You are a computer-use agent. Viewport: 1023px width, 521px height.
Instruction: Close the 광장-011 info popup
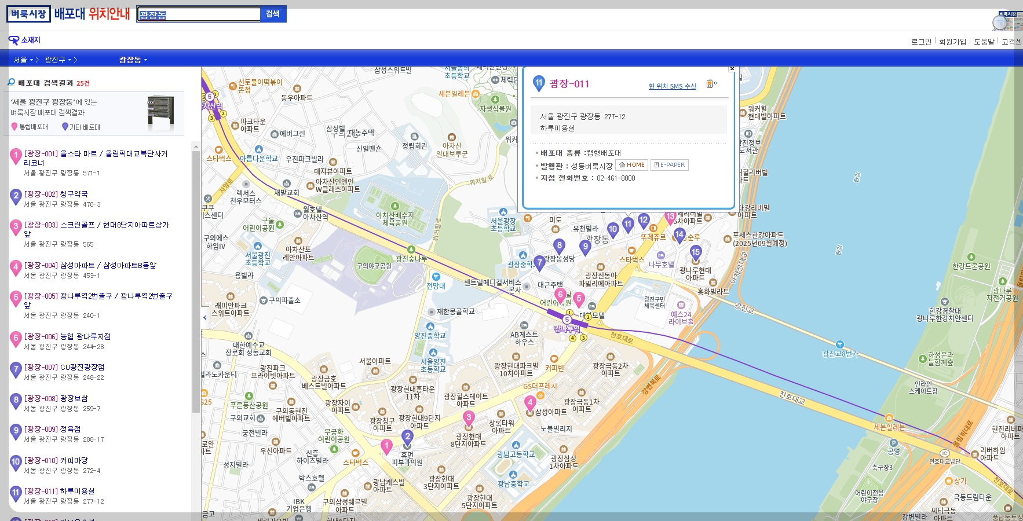tap(732, 69)
